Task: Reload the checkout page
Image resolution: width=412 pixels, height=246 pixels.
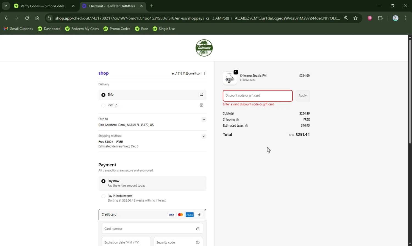Action: [27, 18]
